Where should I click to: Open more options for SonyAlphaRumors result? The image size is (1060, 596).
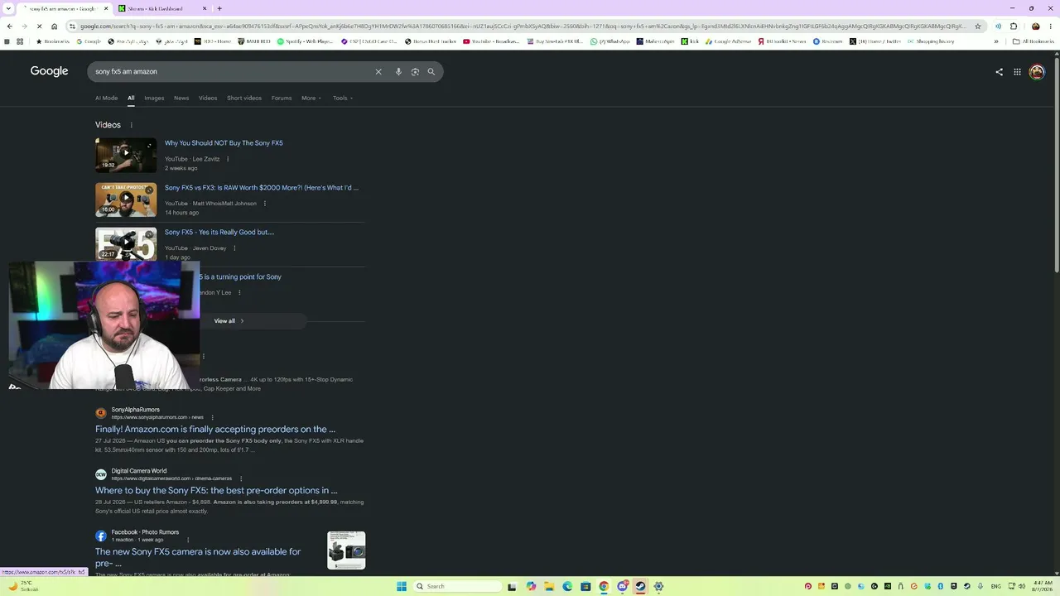212,417
